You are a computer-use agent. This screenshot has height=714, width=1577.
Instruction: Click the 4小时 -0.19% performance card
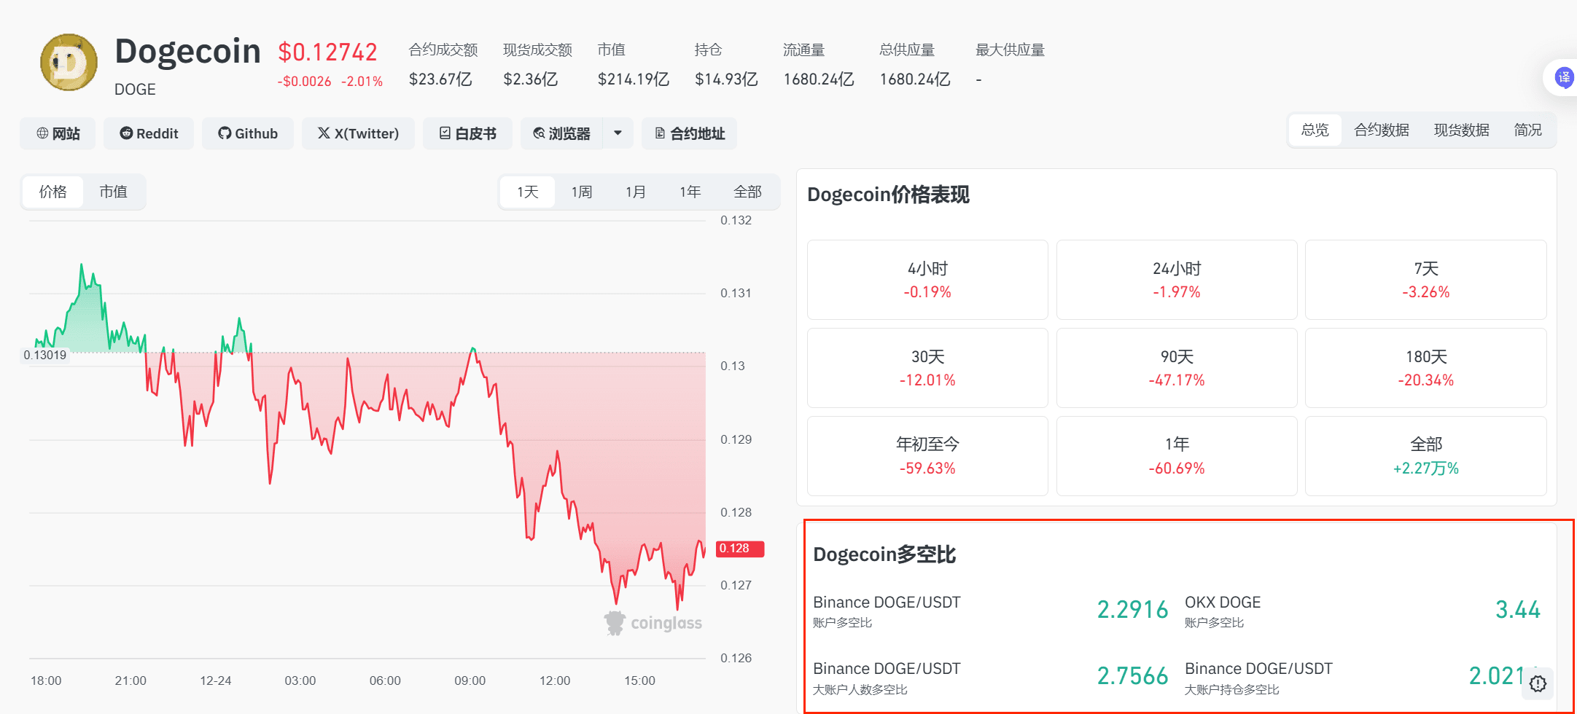click(x=927, y=280)
